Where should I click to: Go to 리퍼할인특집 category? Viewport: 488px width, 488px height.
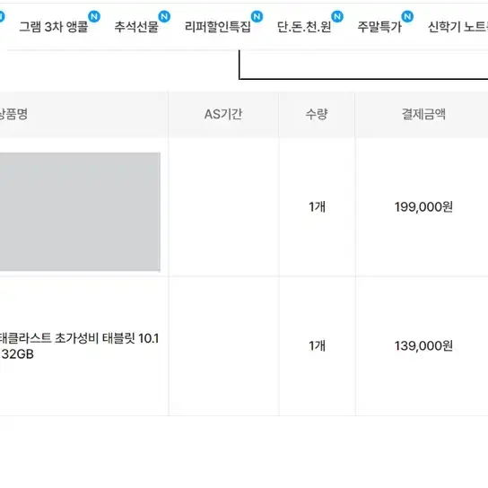[218, 27]
